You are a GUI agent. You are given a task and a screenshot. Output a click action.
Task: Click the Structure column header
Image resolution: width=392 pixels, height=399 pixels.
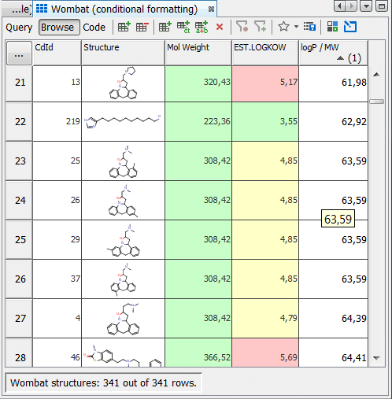click(x=123, y=53)
